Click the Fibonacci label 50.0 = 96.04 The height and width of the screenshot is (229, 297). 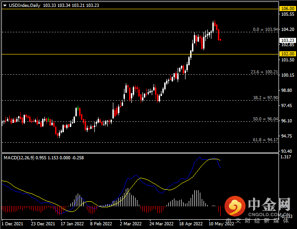click(266, 119)
